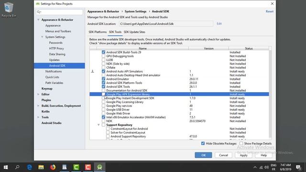Open File Explorer from the taskbar

coord(41,167)
